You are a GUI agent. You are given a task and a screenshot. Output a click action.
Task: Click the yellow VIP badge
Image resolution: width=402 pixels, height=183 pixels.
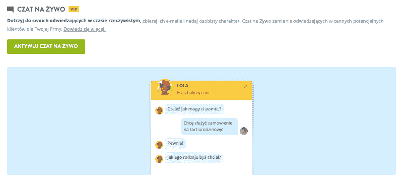pyautogui.click(x=74, y=10)
